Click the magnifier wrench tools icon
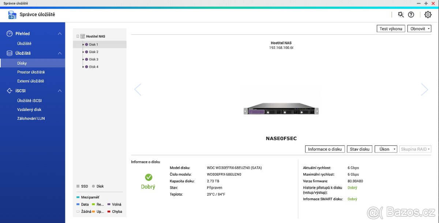This screenshot has height=223, width=439. tap(401, 15)
